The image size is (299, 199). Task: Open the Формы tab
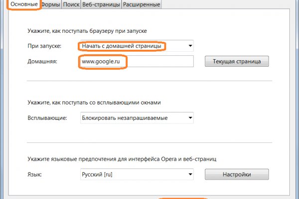[51, 4]
